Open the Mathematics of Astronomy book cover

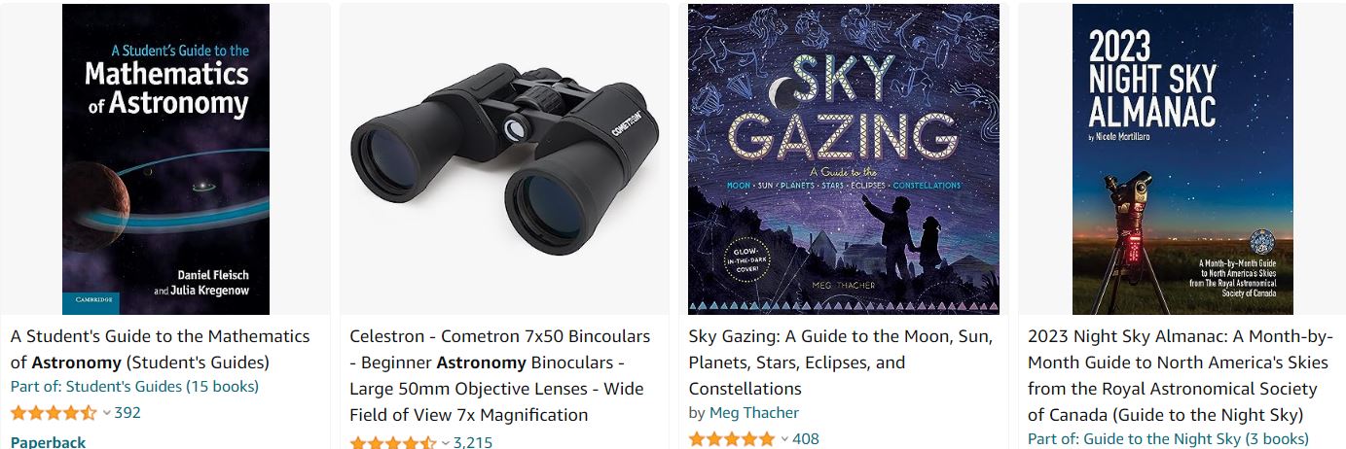pos(165,159)
